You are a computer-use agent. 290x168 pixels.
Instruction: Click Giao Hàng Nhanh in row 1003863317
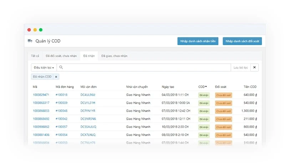pos(138,103)
